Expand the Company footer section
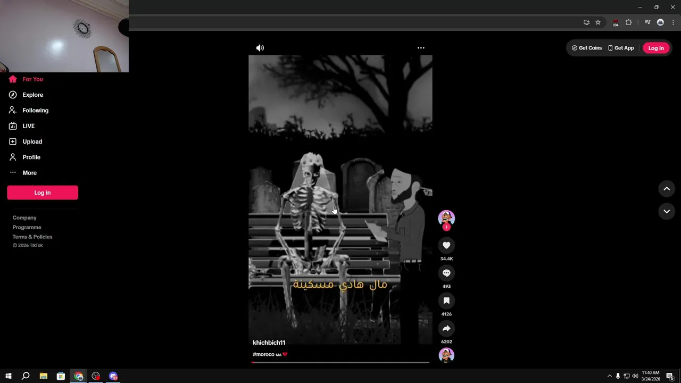 pos(24,218)
